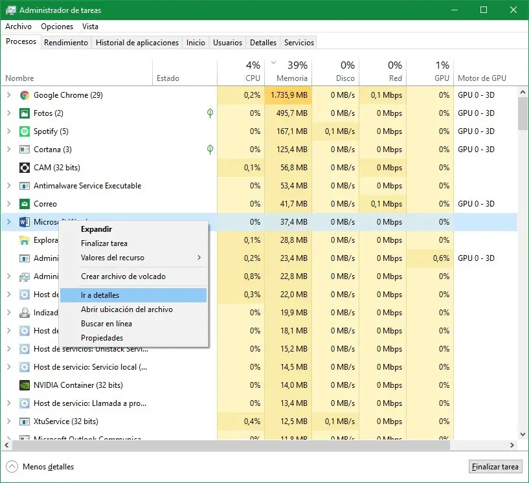This screenshot has height=483, width=529.
Task: Open the Vista menu
Action: pos(90,27)
